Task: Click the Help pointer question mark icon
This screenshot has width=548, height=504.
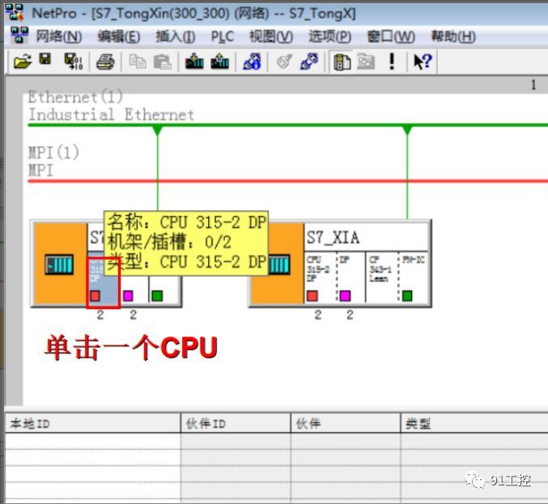Action: point(422,61)
